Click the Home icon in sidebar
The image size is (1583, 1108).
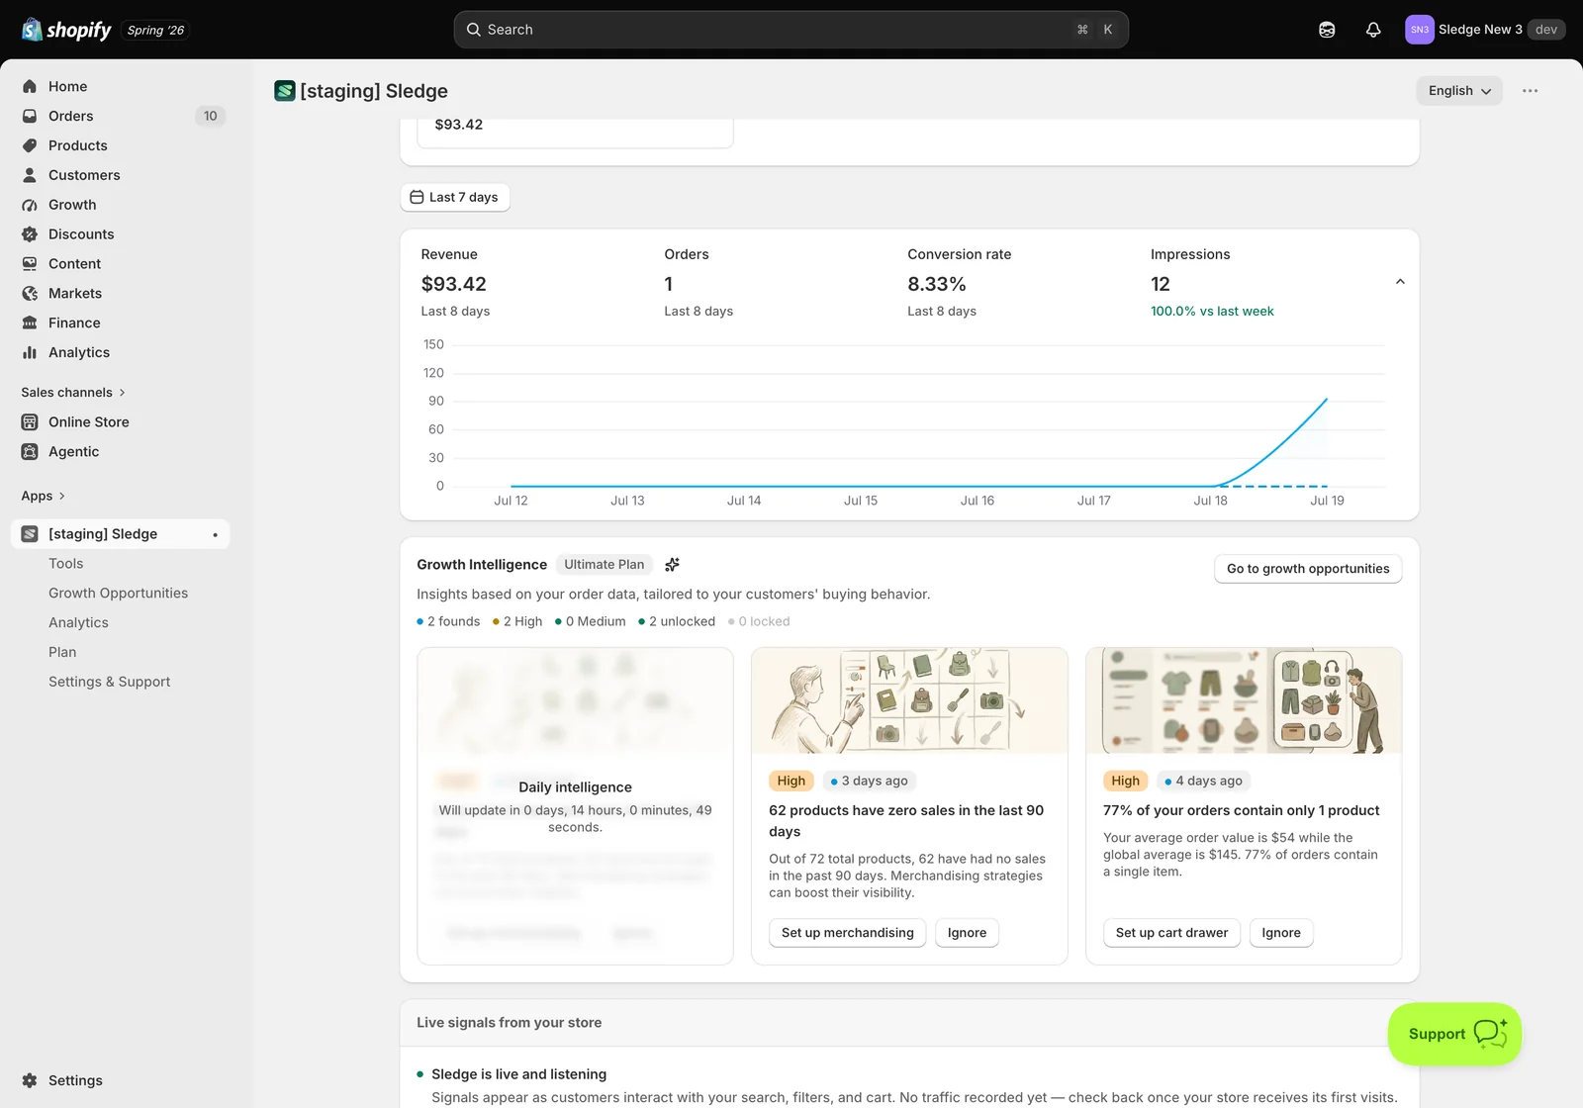30,86
